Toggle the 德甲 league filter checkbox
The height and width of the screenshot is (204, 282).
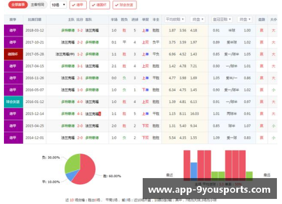coord(78,5)
